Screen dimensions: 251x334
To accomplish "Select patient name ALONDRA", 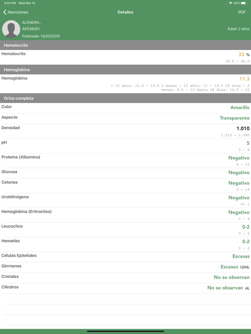I will pyautogui.click(x=31, y=22).
